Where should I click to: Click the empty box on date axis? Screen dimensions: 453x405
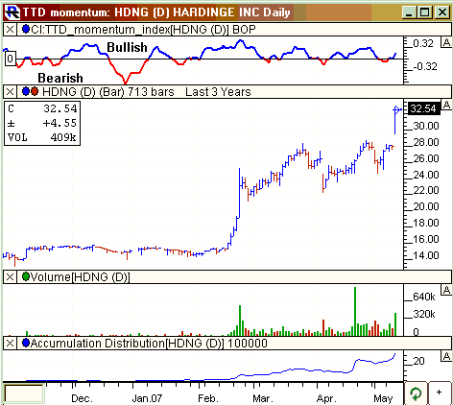[23, 393]
